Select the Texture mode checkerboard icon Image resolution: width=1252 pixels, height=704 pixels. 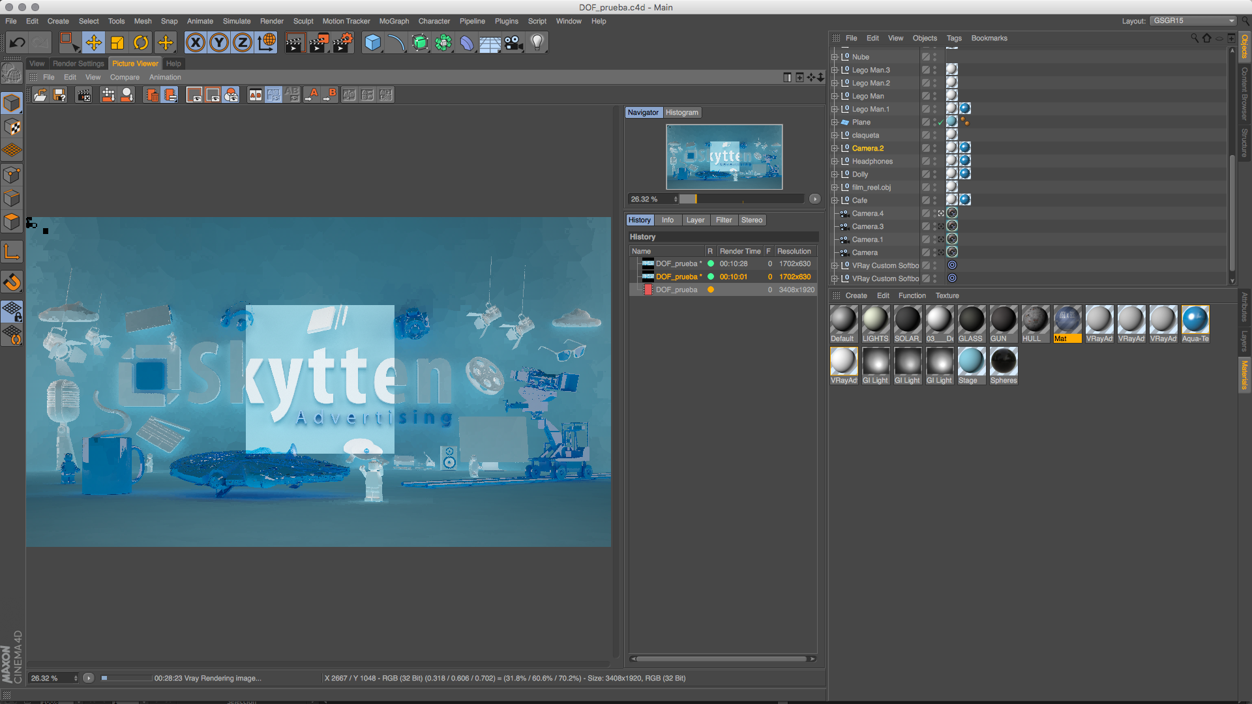[x=12, y=126]
